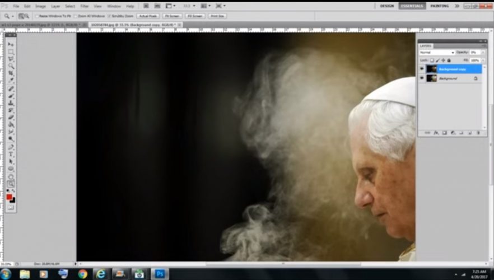Image resolution: width=494 pixels, height=280 pixels.
Task: Select the Rectangular Marquee tool
Action: (x=11, y=52)
